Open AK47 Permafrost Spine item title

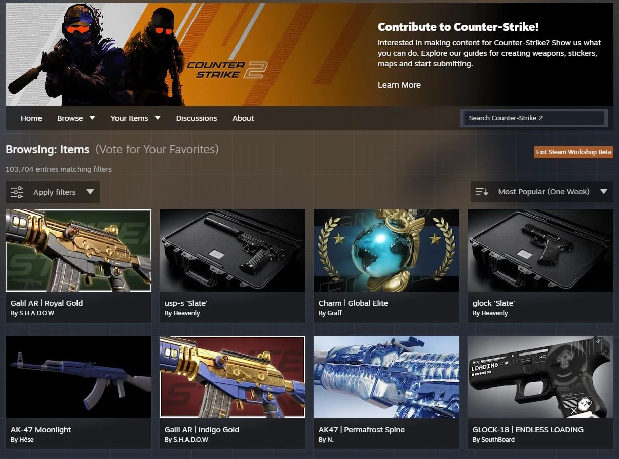point(362,430)
